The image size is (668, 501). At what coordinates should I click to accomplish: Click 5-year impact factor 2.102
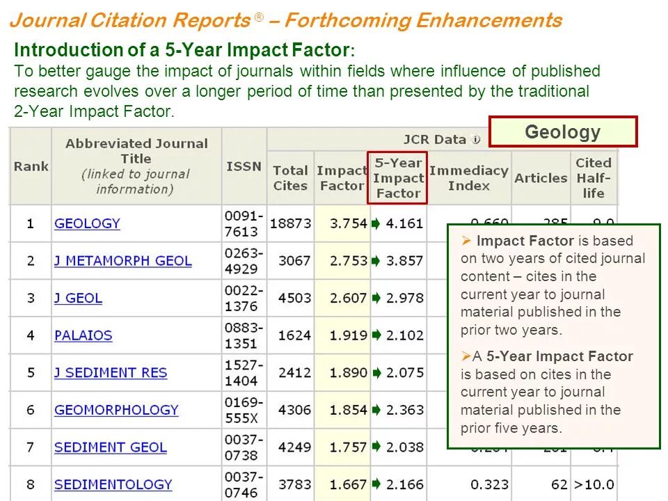tap(404, 335)
